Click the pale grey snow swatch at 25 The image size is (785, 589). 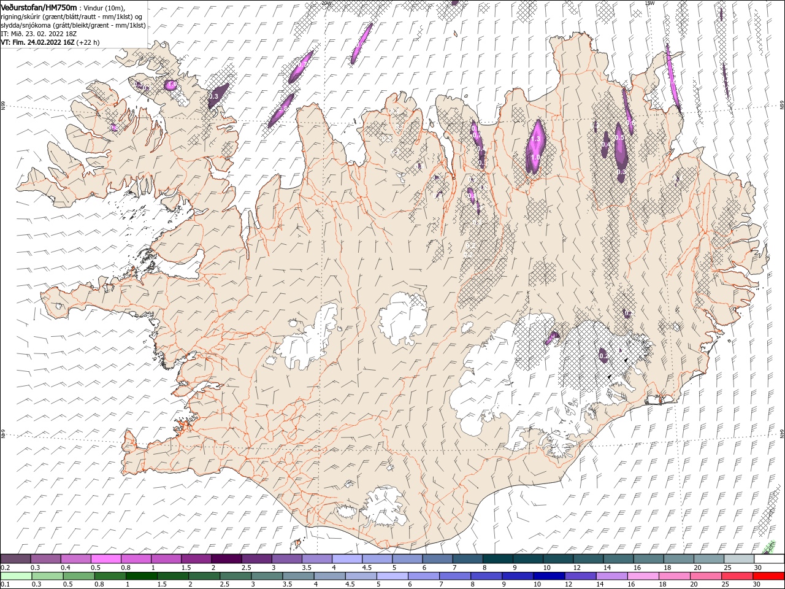tap(738, 558)
